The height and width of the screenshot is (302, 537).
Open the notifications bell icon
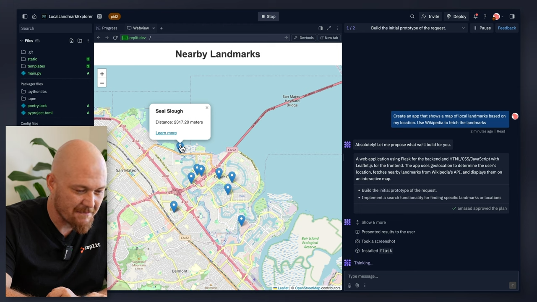coord(475,16)
